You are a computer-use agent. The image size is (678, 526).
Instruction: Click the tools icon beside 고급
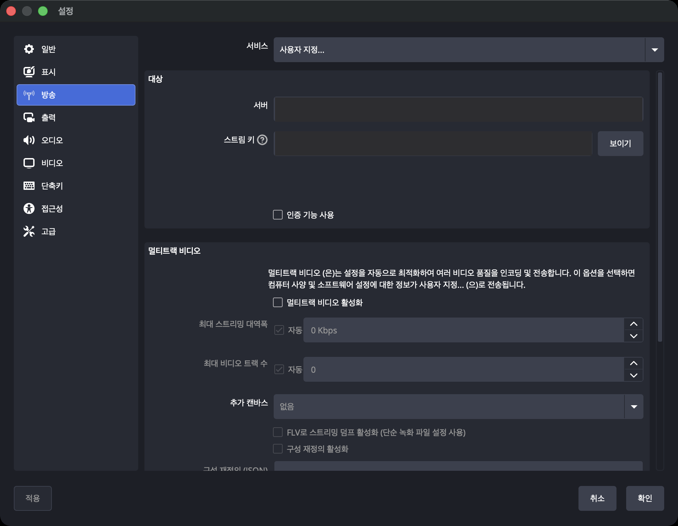29,231
